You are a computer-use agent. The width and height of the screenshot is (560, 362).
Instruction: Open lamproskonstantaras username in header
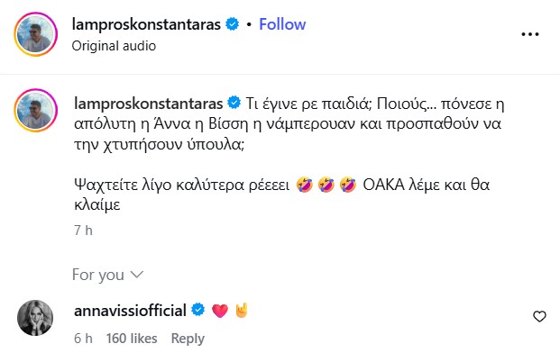(x=149, y=24)
